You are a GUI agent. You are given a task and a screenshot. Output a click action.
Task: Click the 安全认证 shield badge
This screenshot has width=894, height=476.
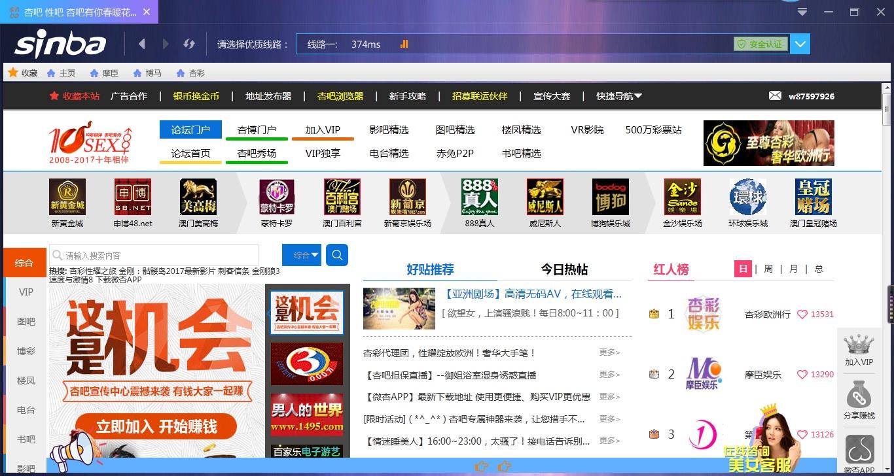tap(760, 44)
